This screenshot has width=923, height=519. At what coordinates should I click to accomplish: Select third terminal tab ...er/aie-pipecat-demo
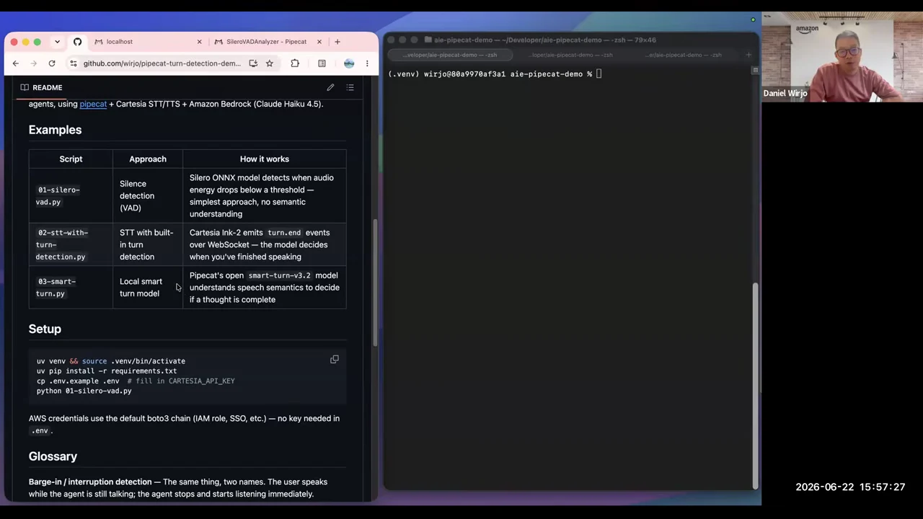[684, 55]
